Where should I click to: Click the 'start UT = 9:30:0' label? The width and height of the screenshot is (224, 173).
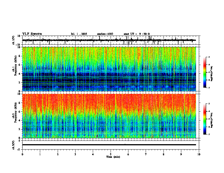click(137, 34)
